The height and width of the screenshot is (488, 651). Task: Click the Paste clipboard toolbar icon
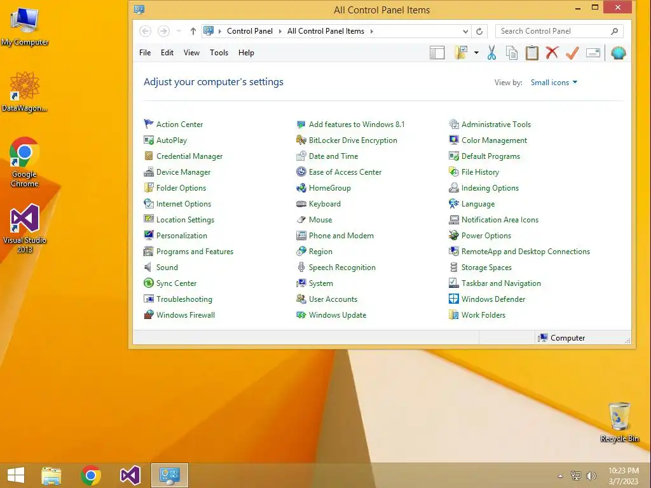[532, 53]
